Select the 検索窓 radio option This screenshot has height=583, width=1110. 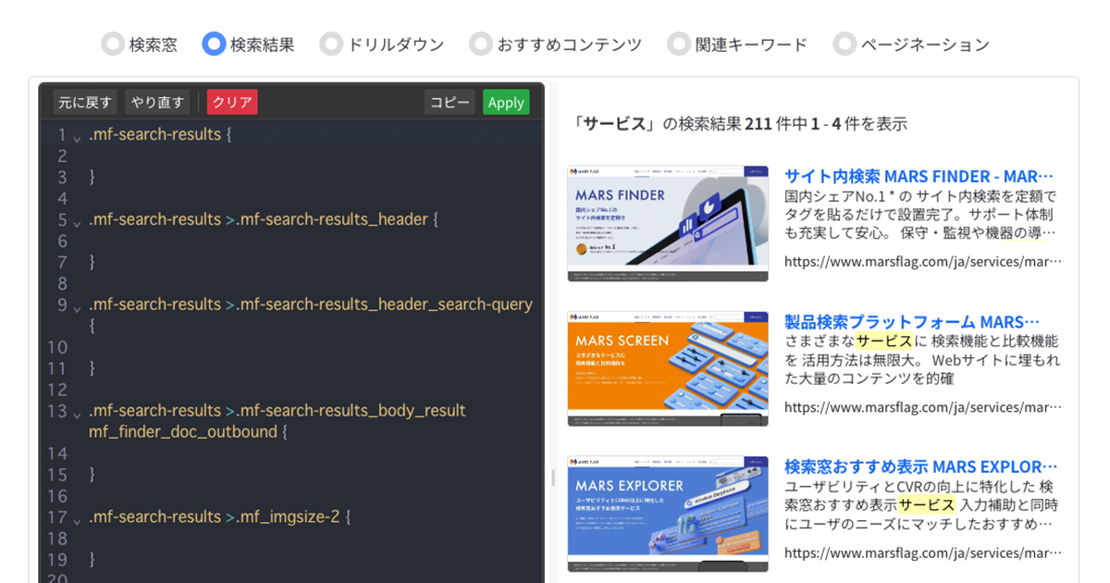coord(112,43)
